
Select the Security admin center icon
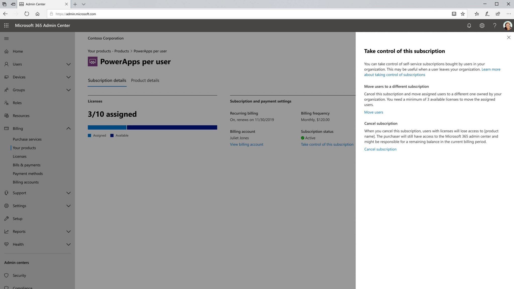pos(6,275)
